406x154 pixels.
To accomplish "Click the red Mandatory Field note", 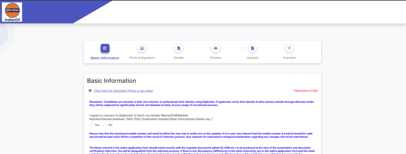I will point(306,91).
